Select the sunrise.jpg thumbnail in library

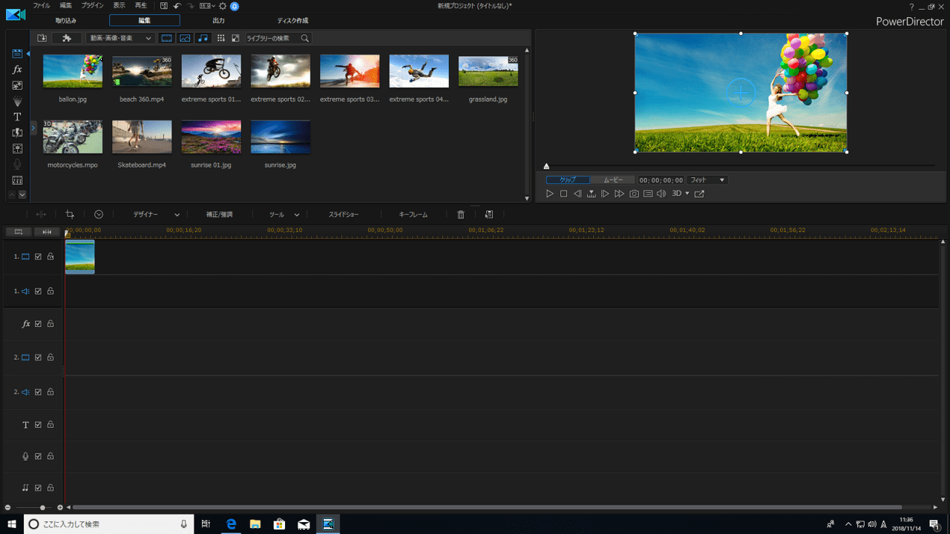coord(281,137)
